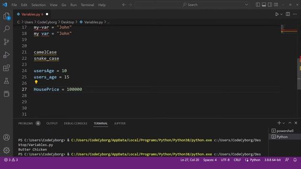Click the feedback icon in status bar

pyautogui.click(x=287, y=160)
